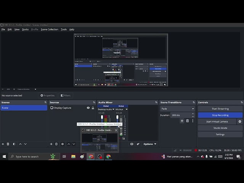244x183 pixels.
Task: Open the File menu
Action: tap(3, 29)
